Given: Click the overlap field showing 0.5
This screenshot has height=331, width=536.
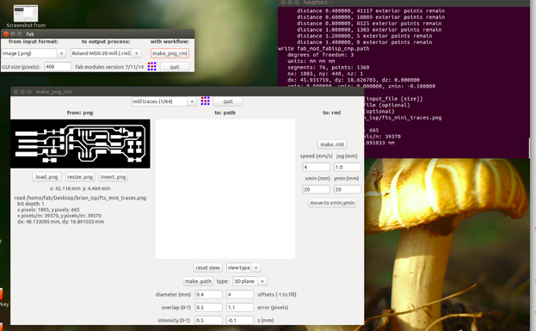Looking at the screenshot, I should [208, 307].
